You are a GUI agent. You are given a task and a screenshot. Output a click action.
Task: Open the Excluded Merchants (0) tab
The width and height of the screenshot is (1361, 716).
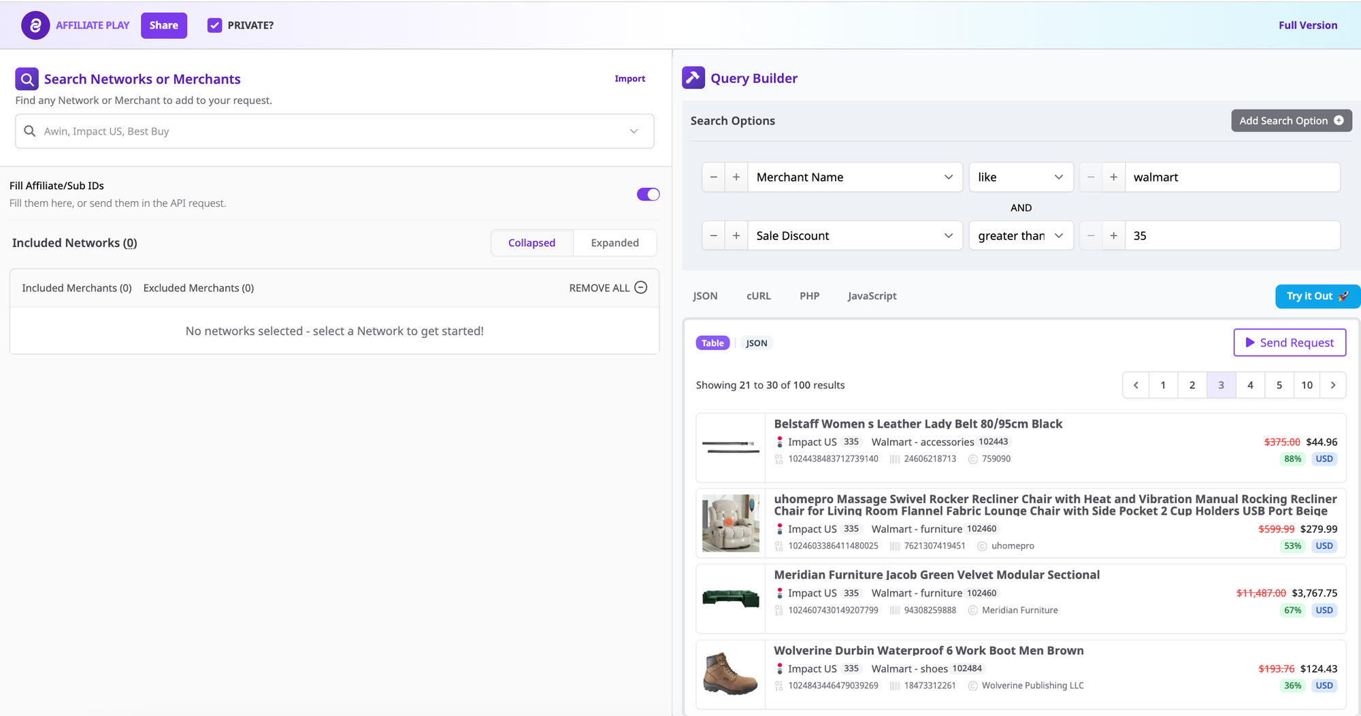click(x=199, y=288)
